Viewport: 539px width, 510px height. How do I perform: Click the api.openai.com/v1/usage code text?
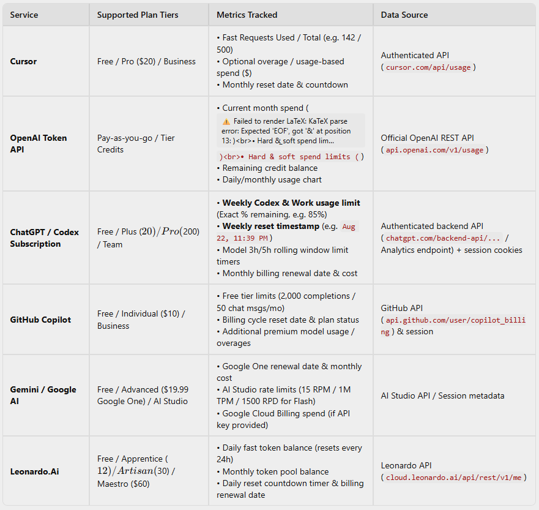(x=434, y=150)
